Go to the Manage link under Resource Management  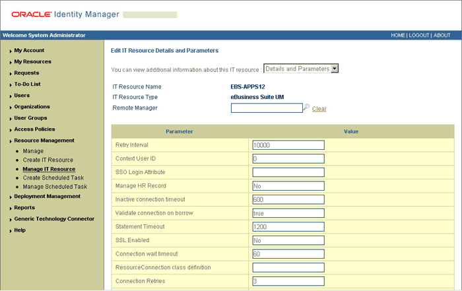[33, 151]
